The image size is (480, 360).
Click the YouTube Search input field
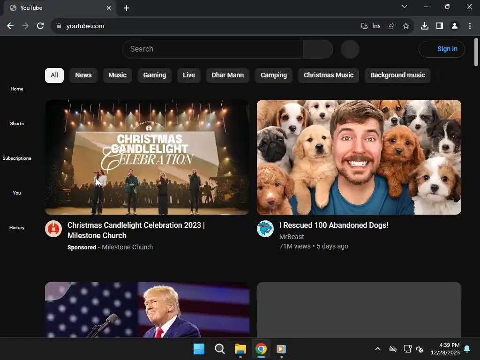(x=213, y=49)
